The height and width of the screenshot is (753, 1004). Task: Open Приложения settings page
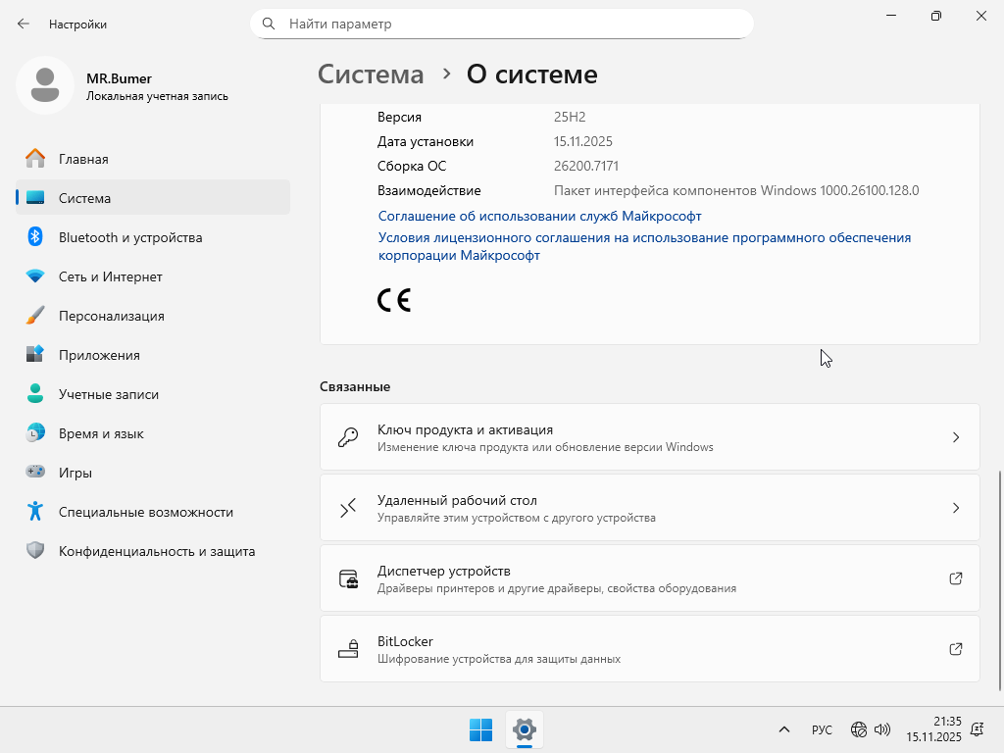tap(99, 355)
